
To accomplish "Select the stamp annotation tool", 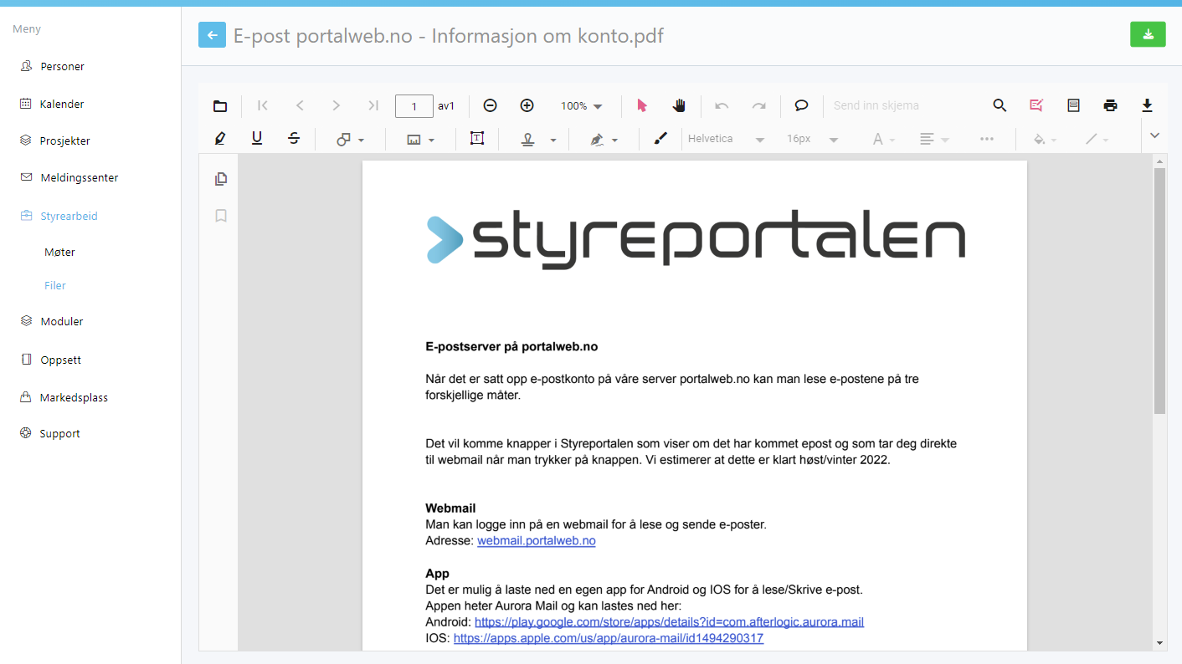I will point(527,140).
